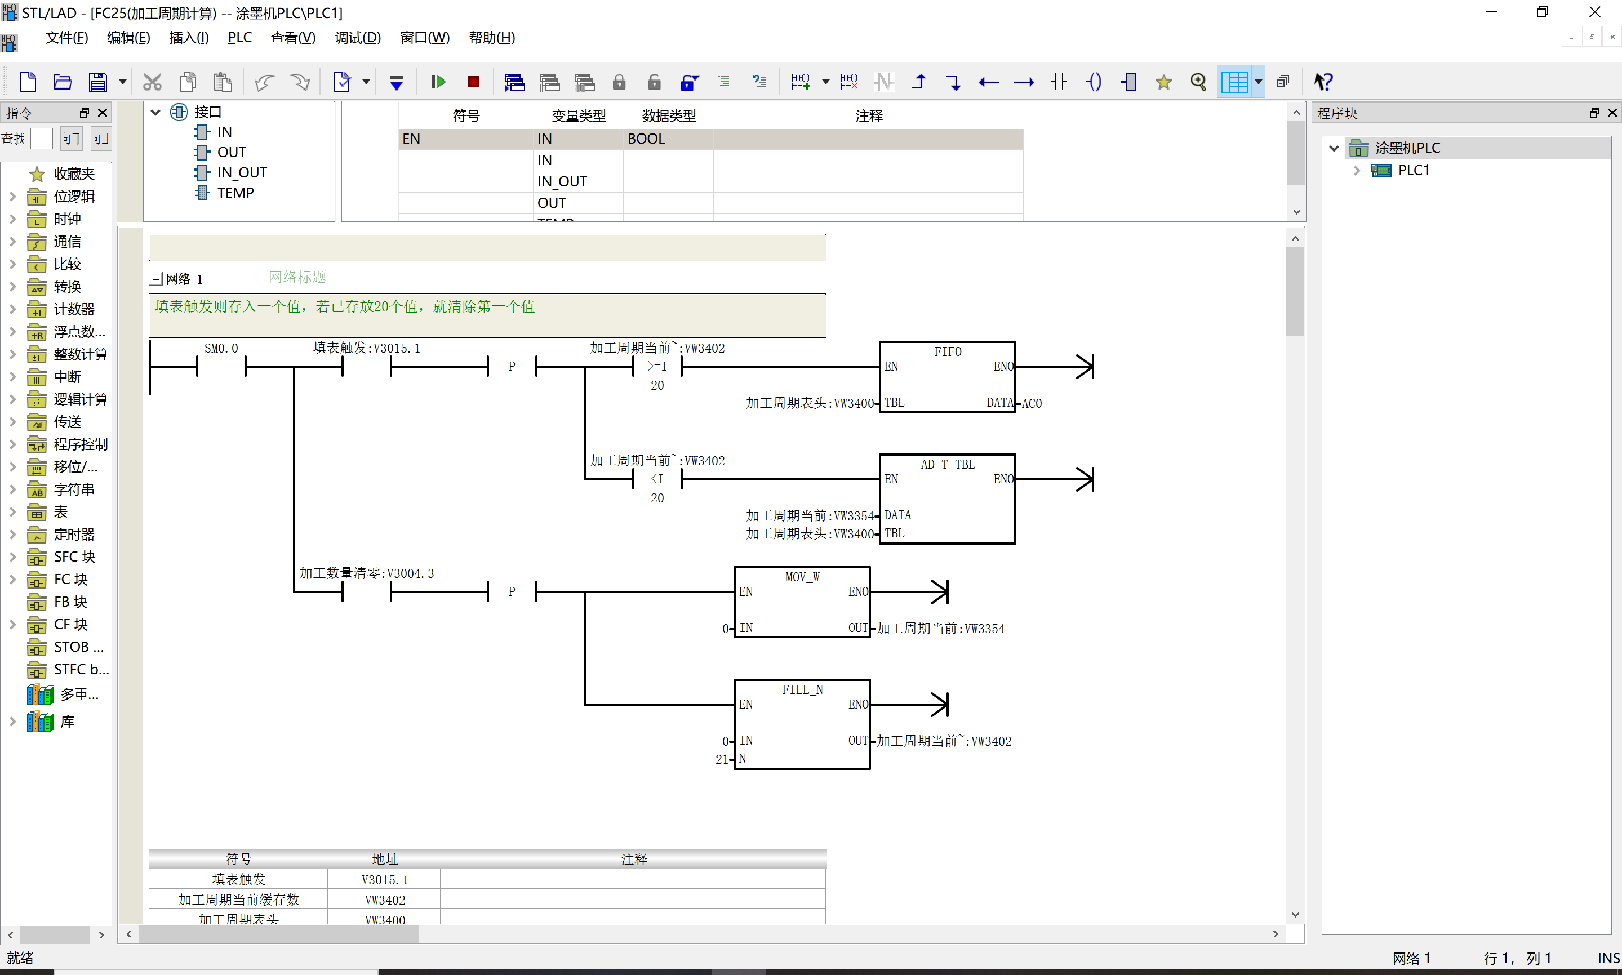Undo the last action with the Undo arrow
Screen dimensions: 1622x975
coord(264,82)
